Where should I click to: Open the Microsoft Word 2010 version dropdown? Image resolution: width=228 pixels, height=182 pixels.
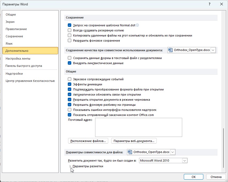coord(184,161)
